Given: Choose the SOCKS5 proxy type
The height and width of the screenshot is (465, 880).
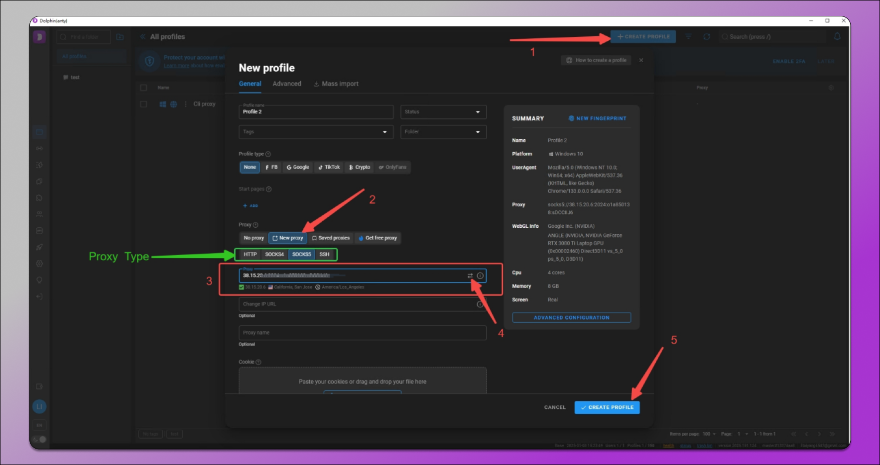Looking at the screenshot, I should [x=302, y=254].
